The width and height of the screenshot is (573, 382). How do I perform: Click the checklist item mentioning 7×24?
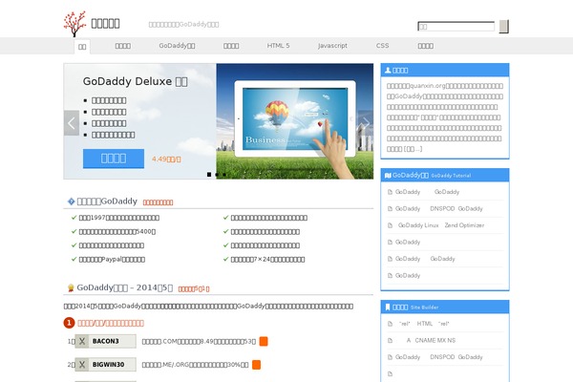point(267,260)
